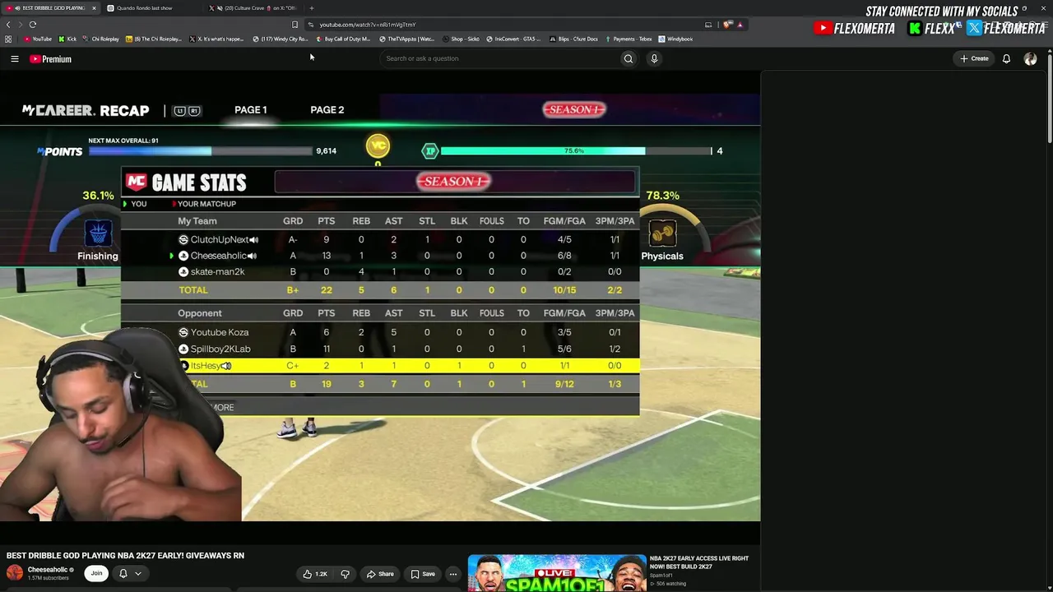Click the Physicals badge icon
Image resolution: width=1053 pixels, height=592 pixels.
[663, 234]
